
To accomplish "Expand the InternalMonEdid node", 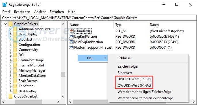I will 10,65.
